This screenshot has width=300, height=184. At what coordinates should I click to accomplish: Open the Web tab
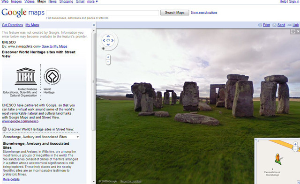(5, 1)
